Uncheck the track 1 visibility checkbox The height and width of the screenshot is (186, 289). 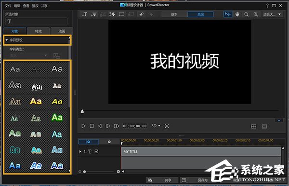(96, 151)
